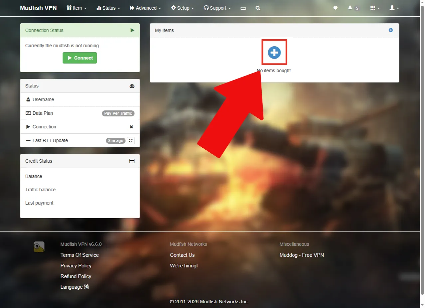Click the X icon in the Connection row

point(131,127)
